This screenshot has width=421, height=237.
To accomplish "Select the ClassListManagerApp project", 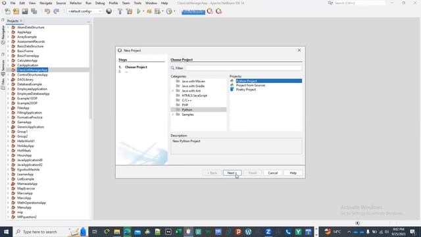I will [x=32, y=70].
